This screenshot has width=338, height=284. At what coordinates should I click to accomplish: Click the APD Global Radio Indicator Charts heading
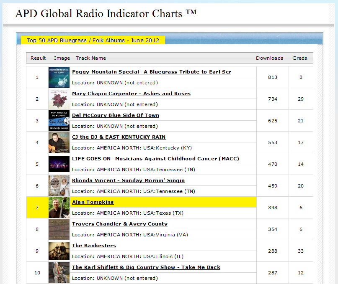click(x=106, y=13)
